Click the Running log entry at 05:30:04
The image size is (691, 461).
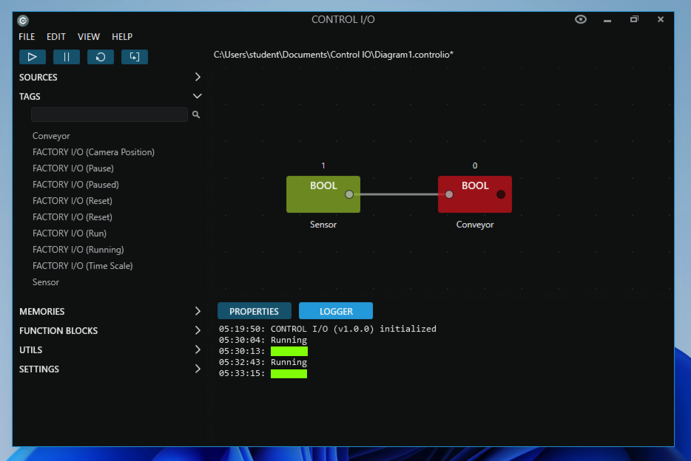click(x=263, y=340)
